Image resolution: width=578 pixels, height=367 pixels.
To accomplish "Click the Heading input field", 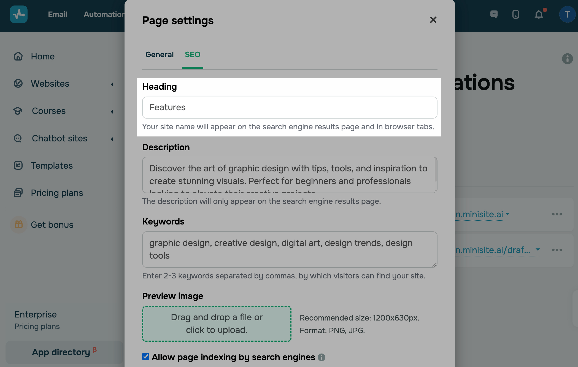I will 290,108.
